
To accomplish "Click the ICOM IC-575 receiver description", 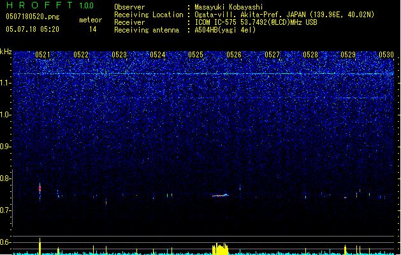I will pyautogui.click(x=256, y=22).
